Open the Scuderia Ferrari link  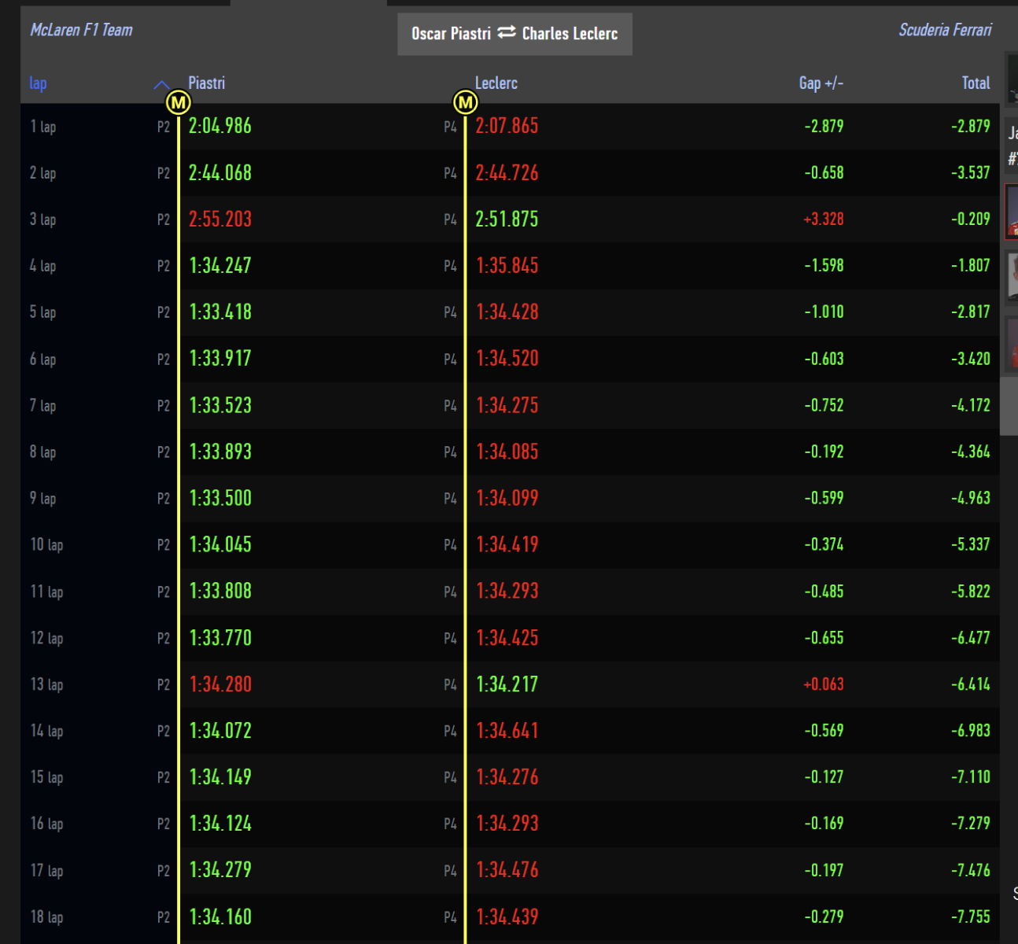(x=945, y=30)
